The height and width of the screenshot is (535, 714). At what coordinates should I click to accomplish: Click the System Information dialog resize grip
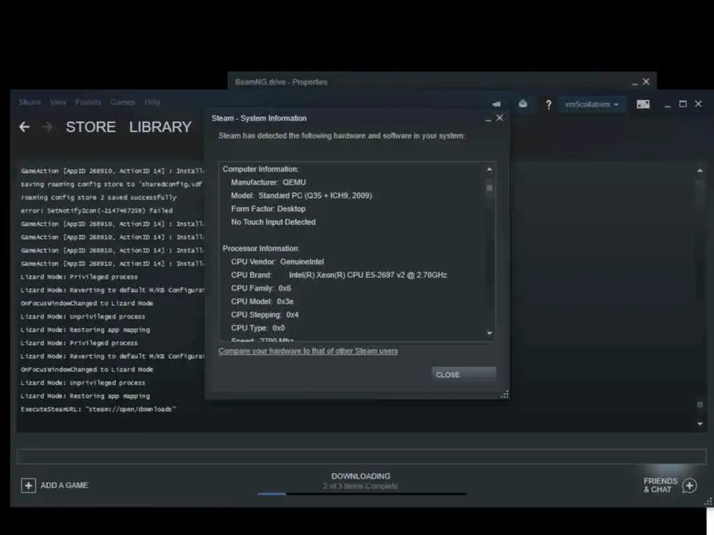505,394
